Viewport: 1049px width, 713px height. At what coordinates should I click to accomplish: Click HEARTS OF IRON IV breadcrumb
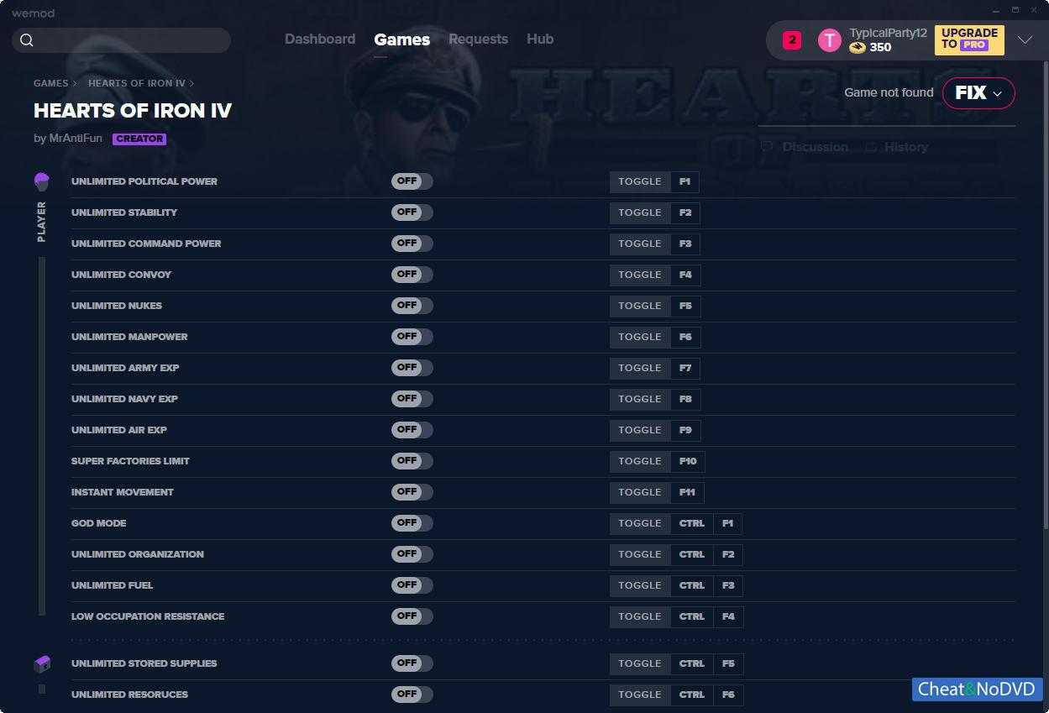click(137, 83)
